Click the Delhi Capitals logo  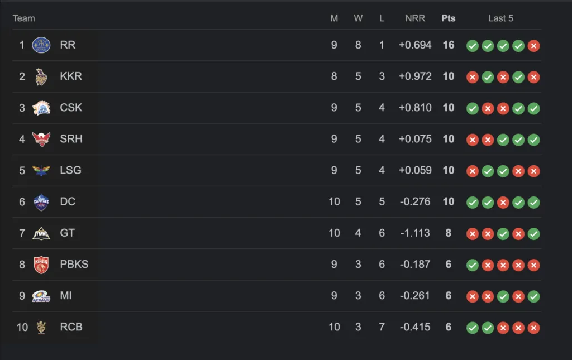41,202
